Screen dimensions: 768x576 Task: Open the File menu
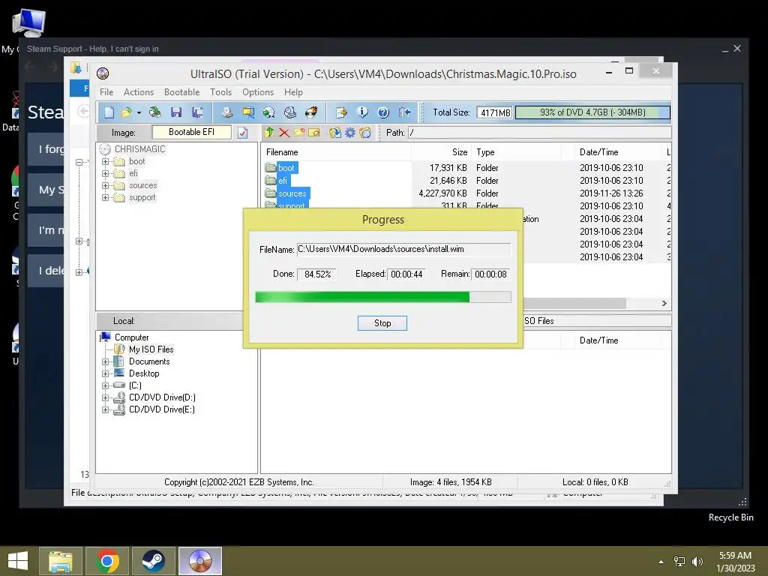pos(106,92)
